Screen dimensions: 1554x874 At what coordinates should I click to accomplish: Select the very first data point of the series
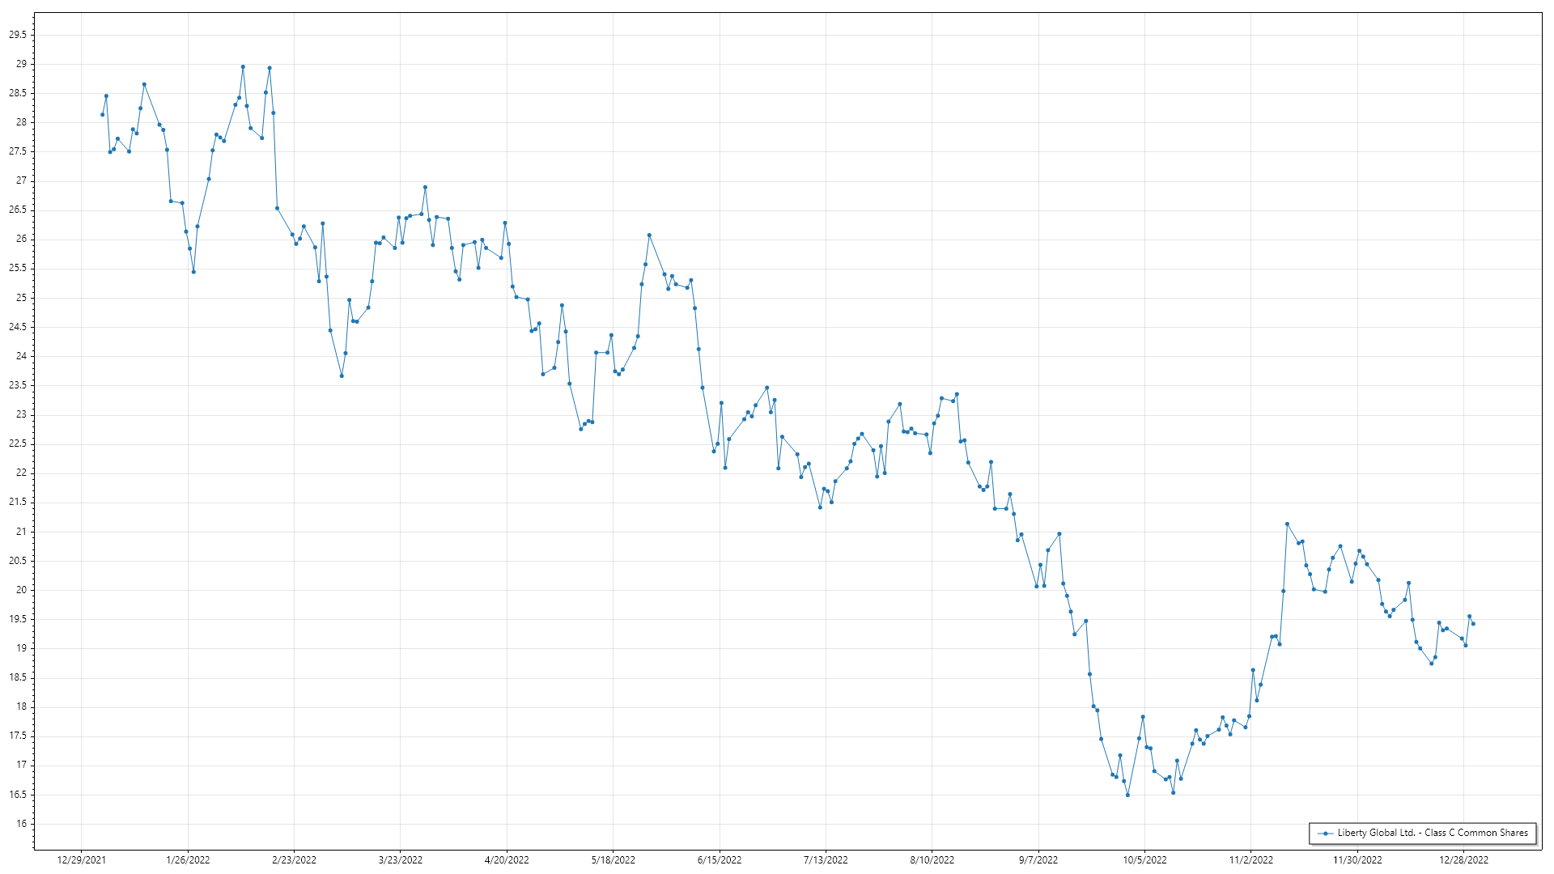tap(102, 115)
